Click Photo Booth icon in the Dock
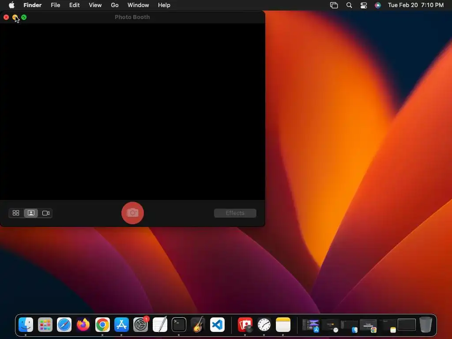The width and height of the screenshot is (452, 339). [245, 325]
